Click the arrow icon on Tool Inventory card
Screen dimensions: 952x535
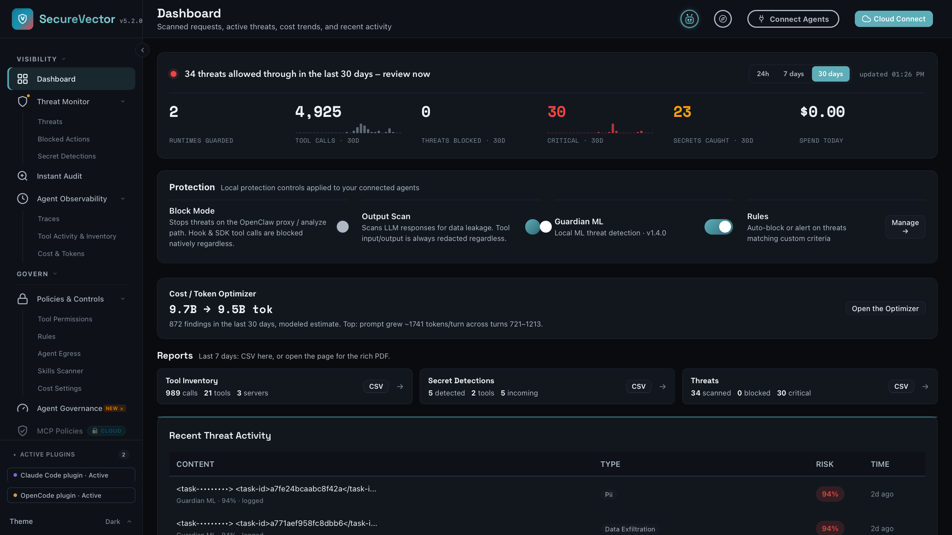(x=400, y=386)
